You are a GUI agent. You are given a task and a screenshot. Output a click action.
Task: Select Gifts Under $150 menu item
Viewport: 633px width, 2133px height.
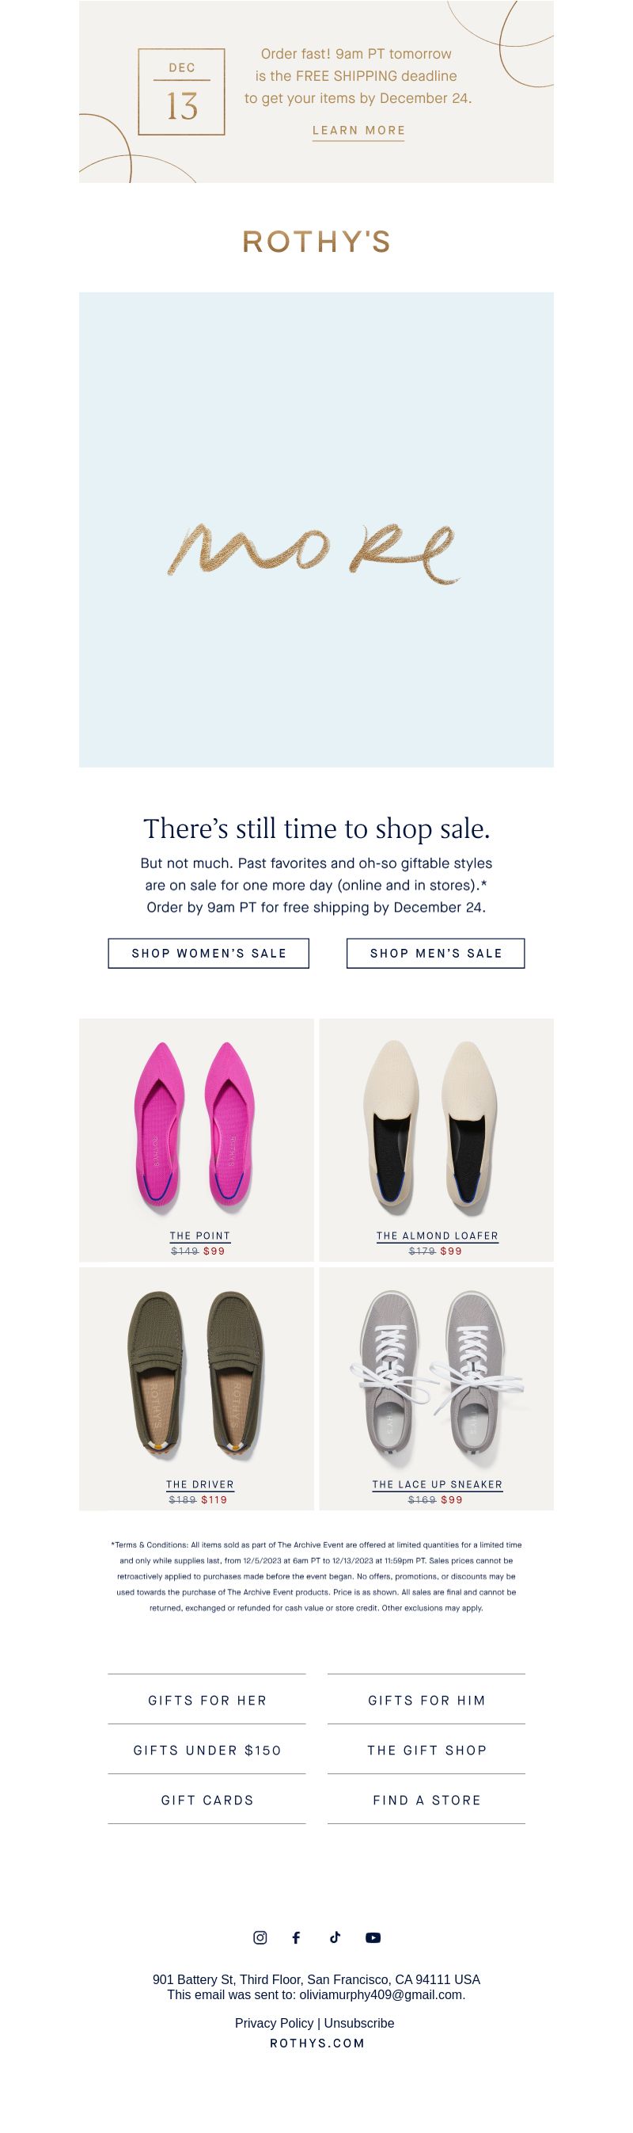point(207,1750)
